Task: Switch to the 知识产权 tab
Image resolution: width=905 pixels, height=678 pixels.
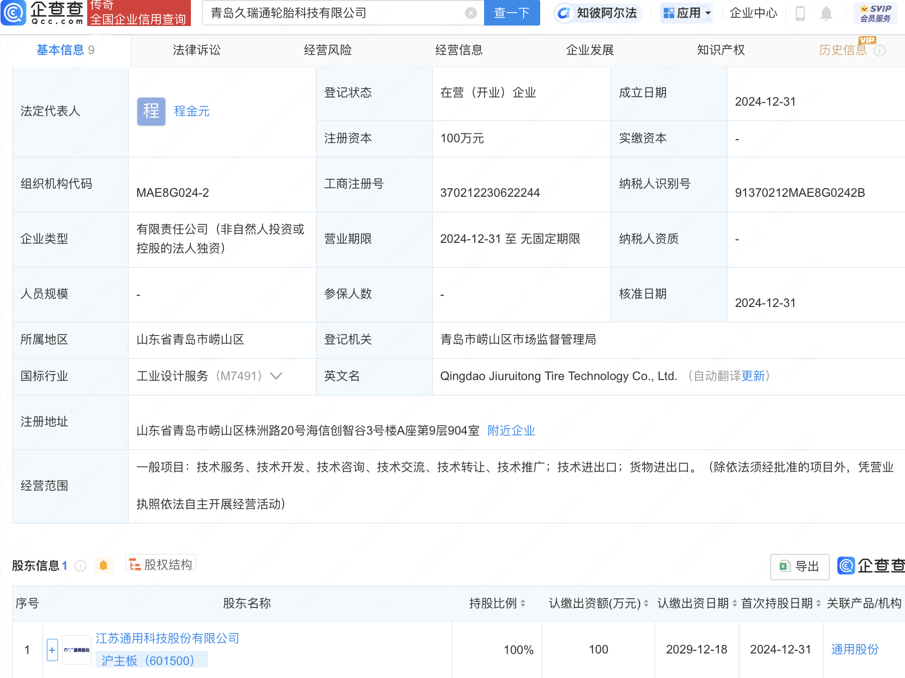Action: (x=721, y=50)
